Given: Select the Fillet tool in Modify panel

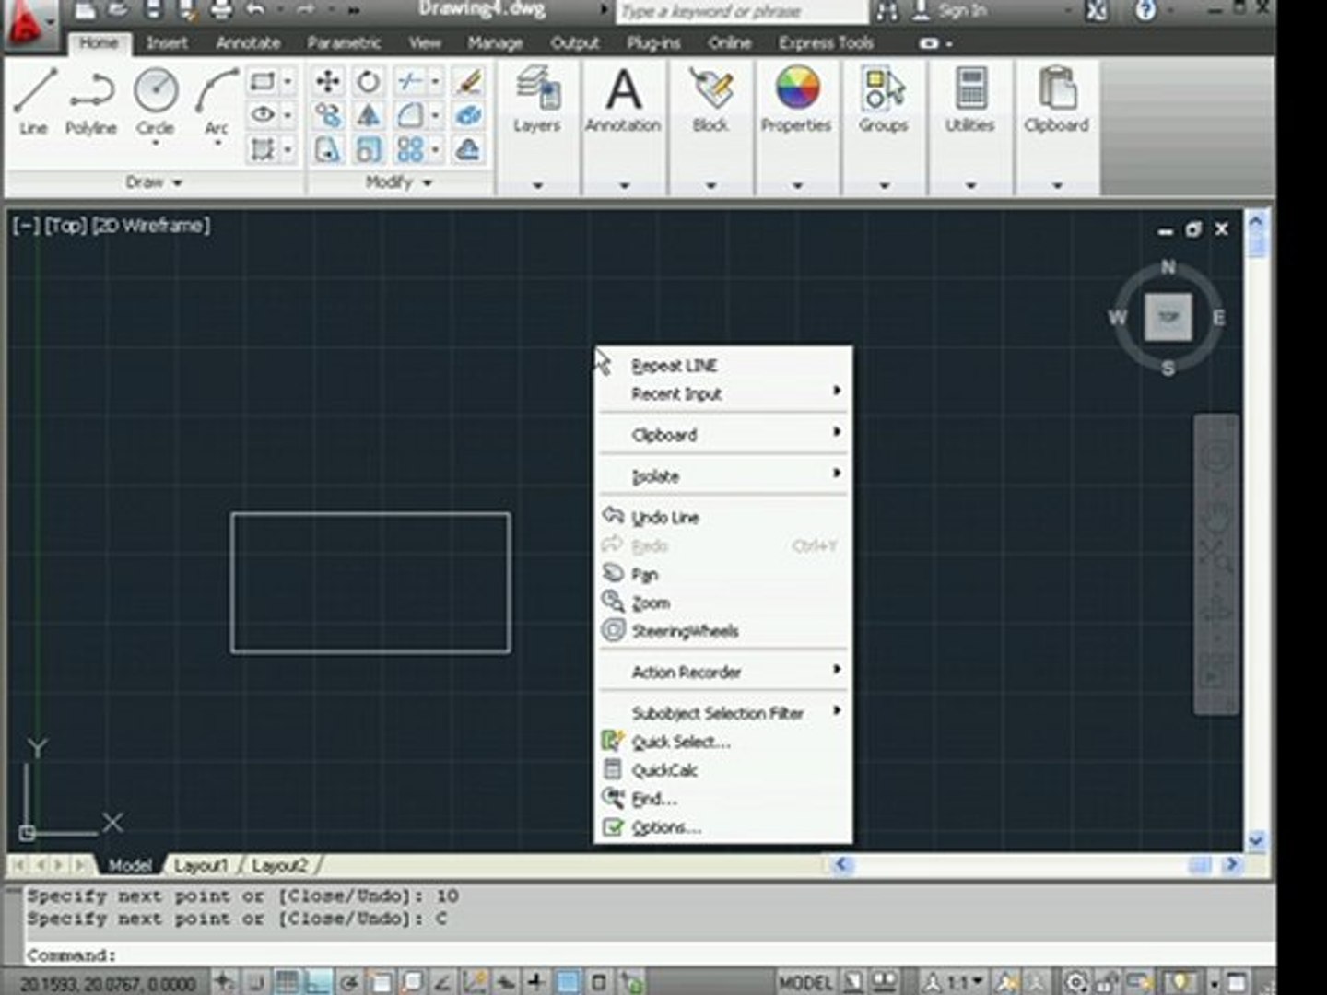Looking at the screenshot, I should coord(410,115).
